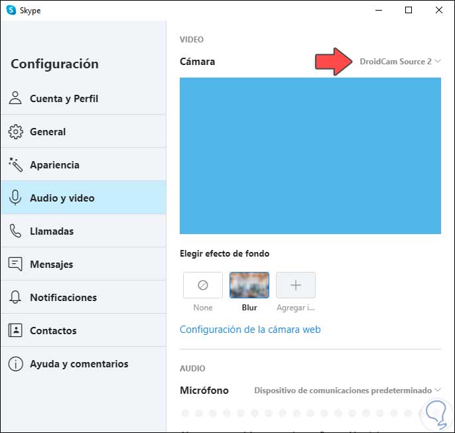
Task: Maximize the Skype window
Action: point(409,10)
